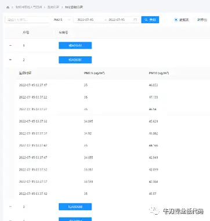Click start date field showing 2022-07-15
Viewport: 210px width, 221px height.
[x=85, y=20]
